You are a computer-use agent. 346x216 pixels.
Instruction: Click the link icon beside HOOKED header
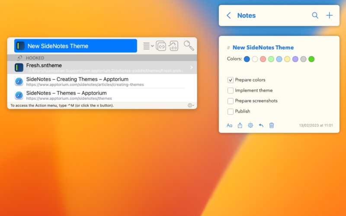(19, 58)
